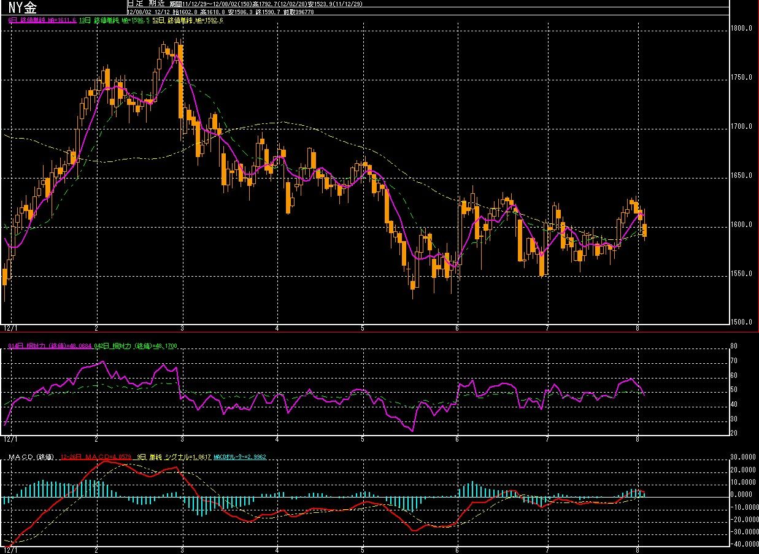Image resolution: width=759 pixels, height=554 pixels.
Task: Click month 8 label under price chart
Action: (639, 329)
